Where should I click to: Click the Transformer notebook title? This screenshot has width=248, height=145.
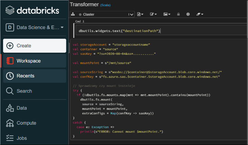pyautogui.click(x=84, y=4)
